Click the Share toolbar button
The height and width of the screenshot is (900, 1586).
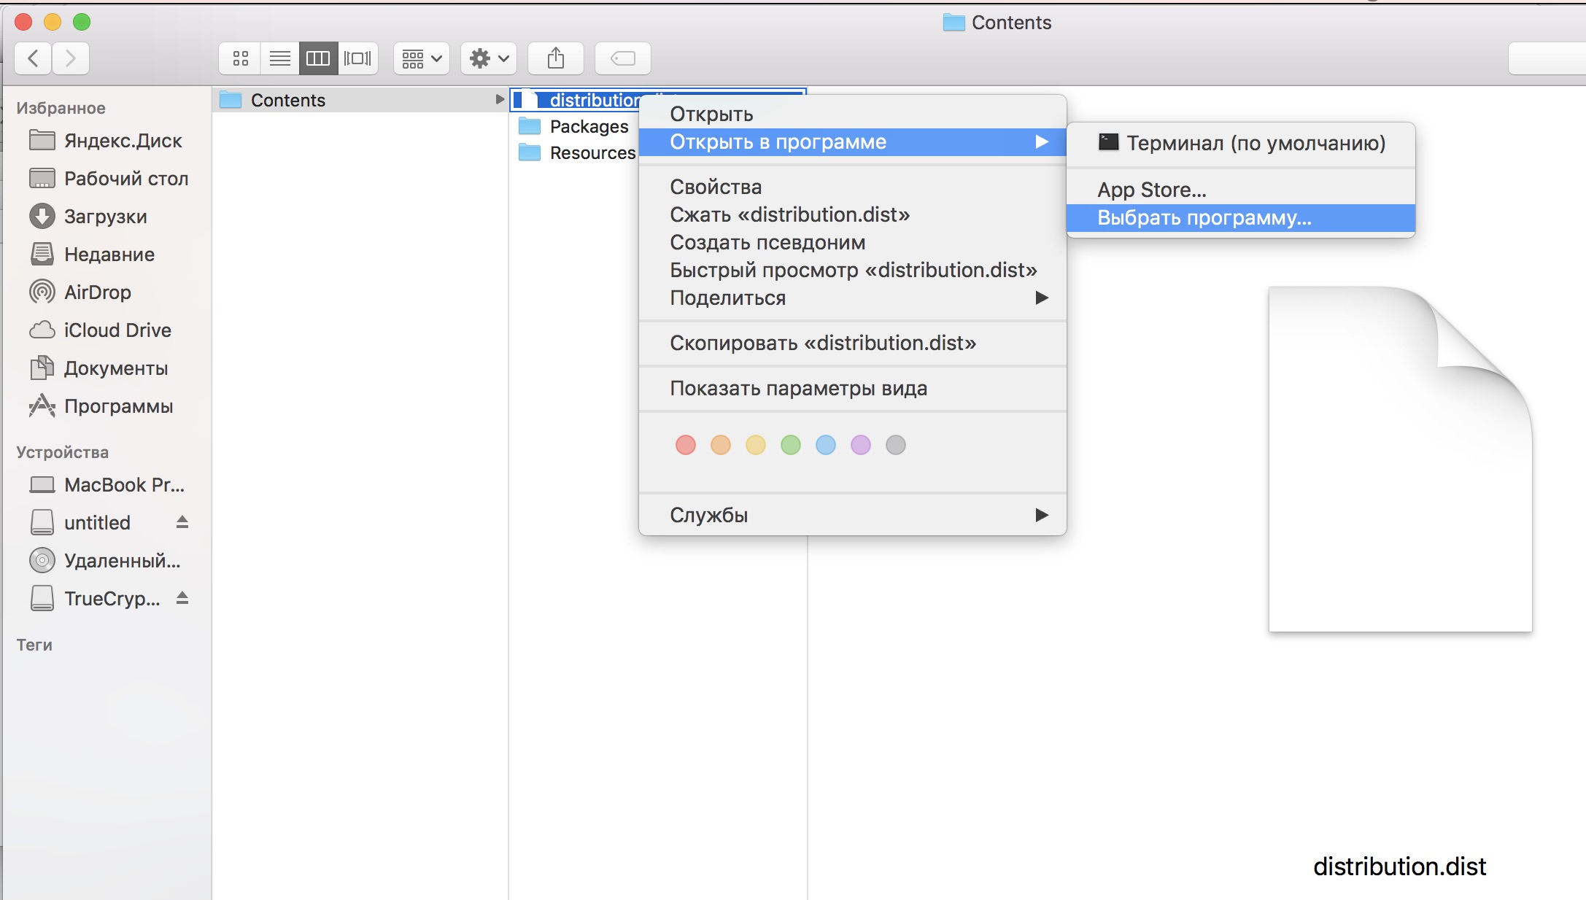pos(556,58)
